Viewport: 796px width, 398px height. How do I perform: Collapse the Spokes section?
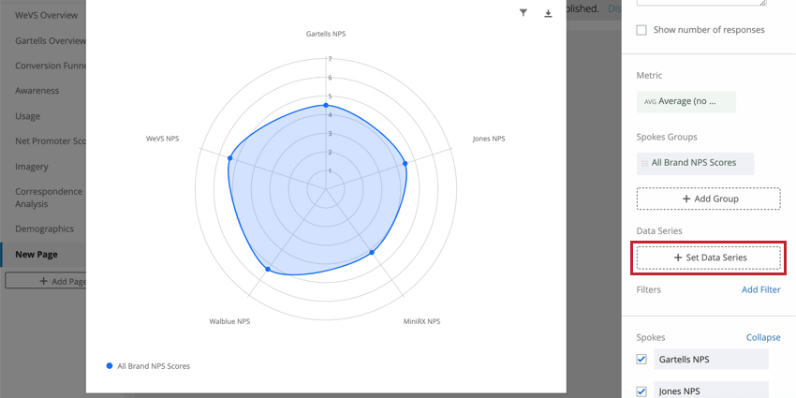(763, 337)
